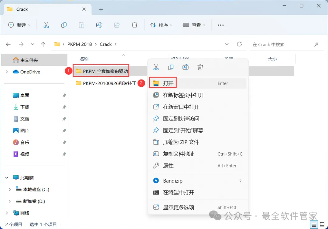Choose 在新窗口中打开
Image resolution: width=328 pixels, height=229 pixels.
(198, 107)
